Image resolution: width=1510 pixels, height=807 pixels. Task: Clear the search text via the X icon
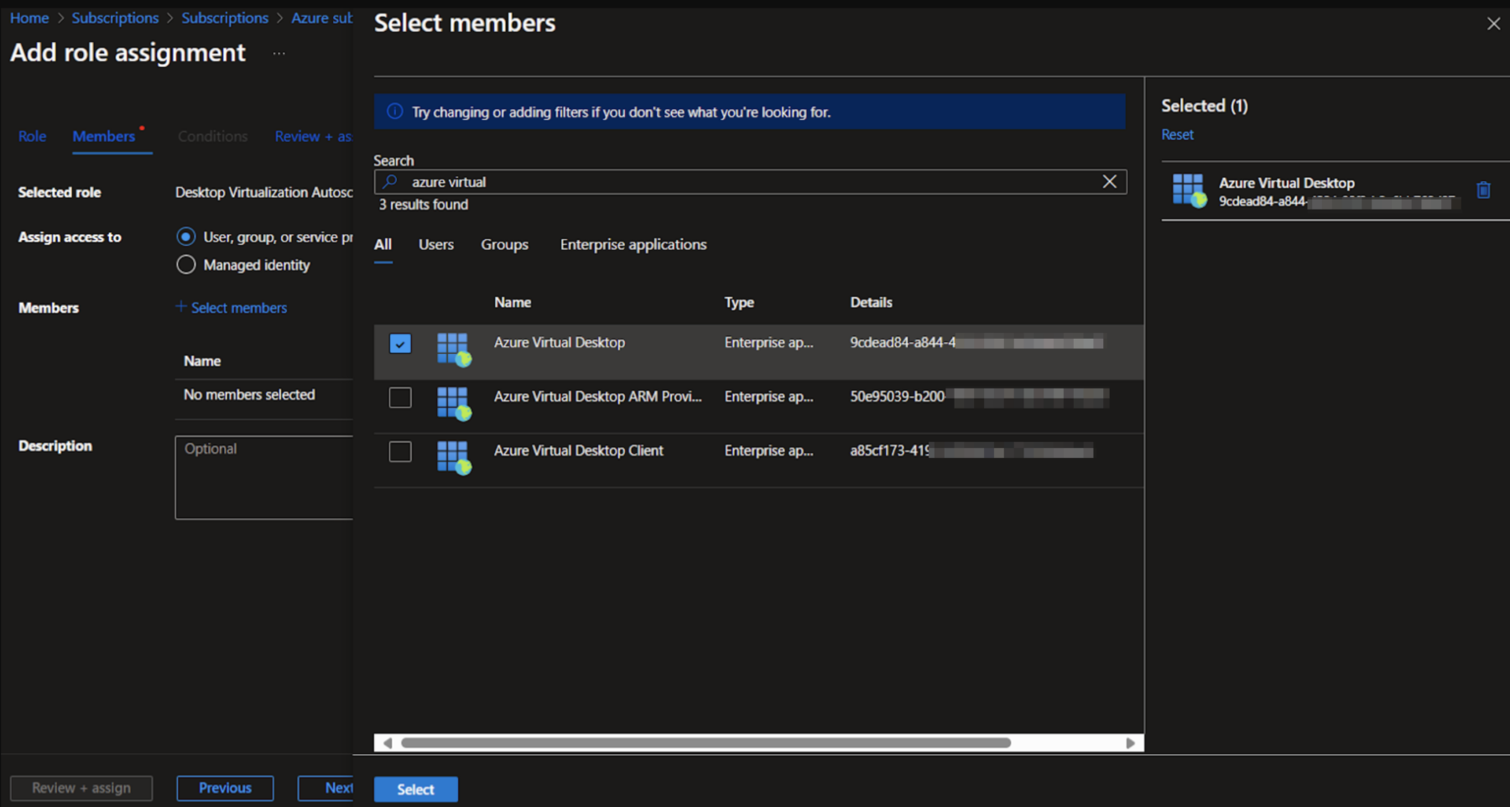pos(1109,181)
